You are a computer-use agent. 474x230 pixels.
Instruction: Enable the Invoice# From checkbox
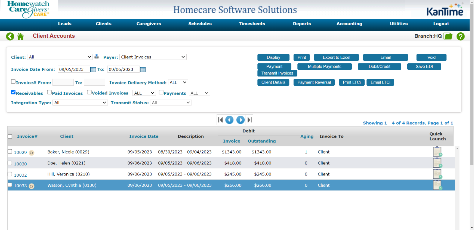pos(13,82)
